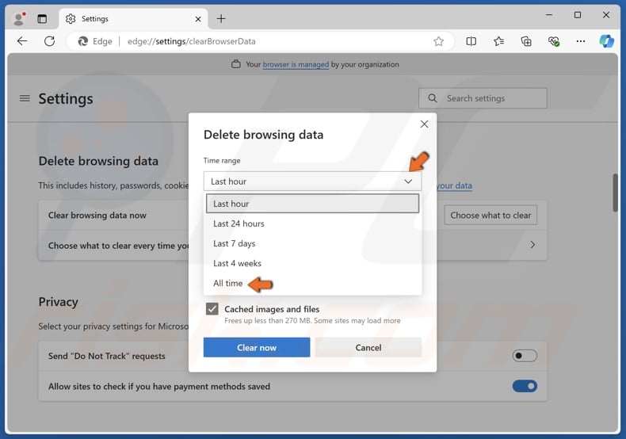Open Browser essentials heart icon

point(554,41)
